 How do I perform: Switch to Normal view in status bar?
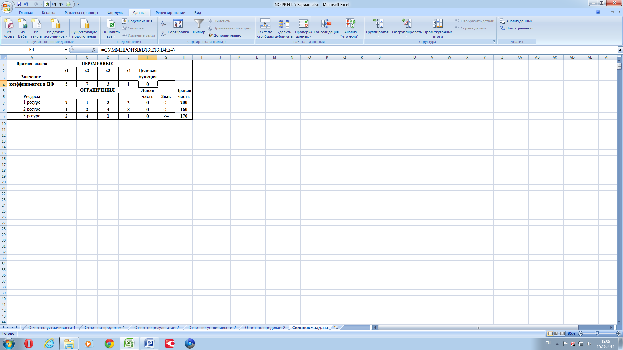pyautogui.click(x=550, y=333)
